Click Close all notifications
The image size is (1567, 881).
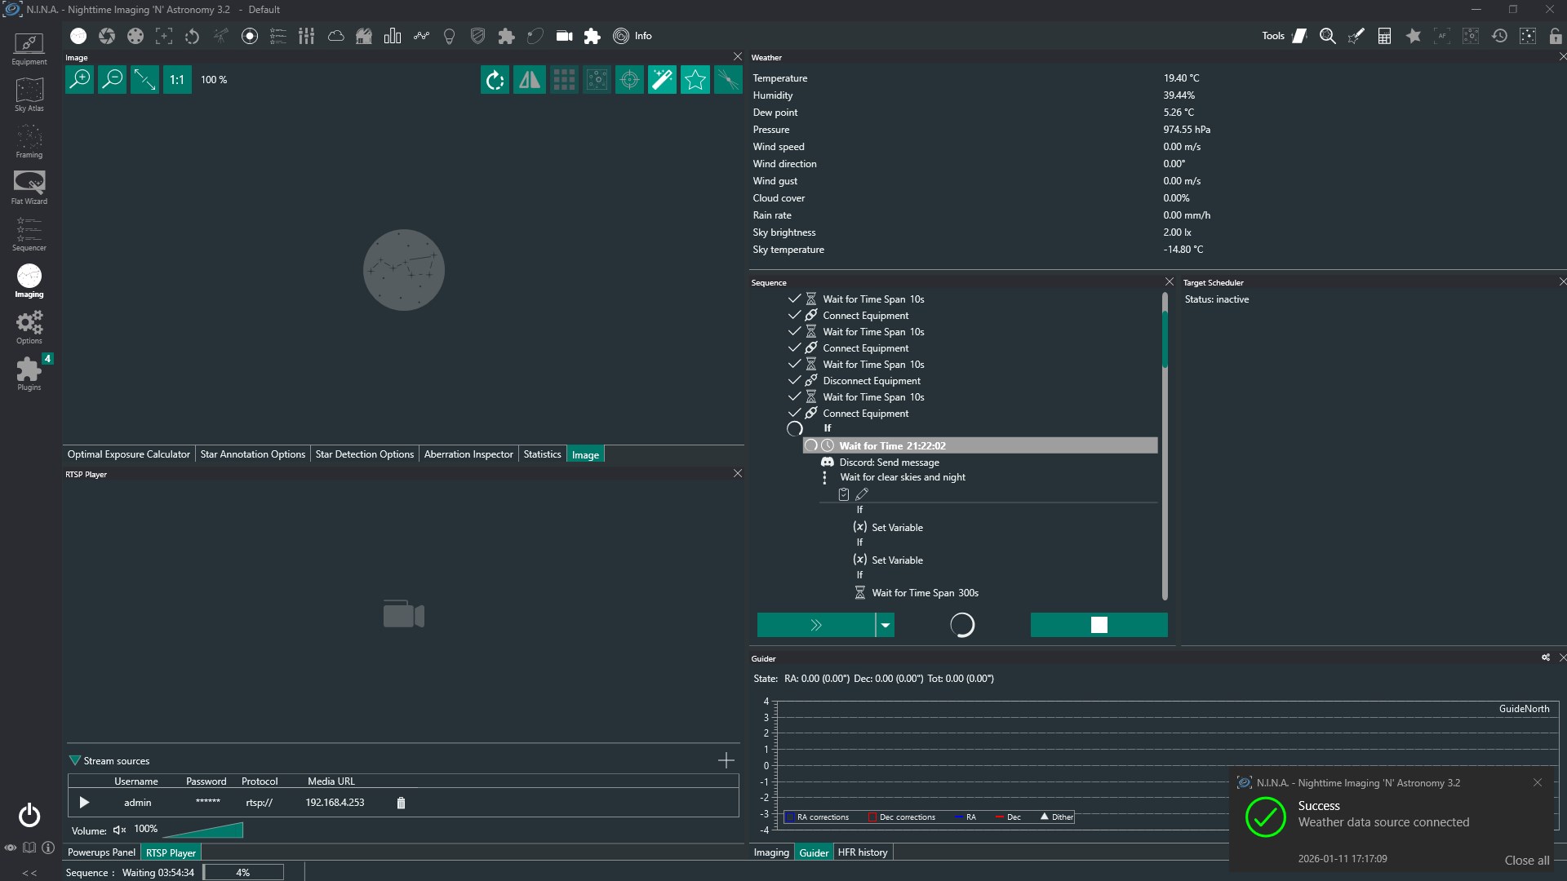1526,860
